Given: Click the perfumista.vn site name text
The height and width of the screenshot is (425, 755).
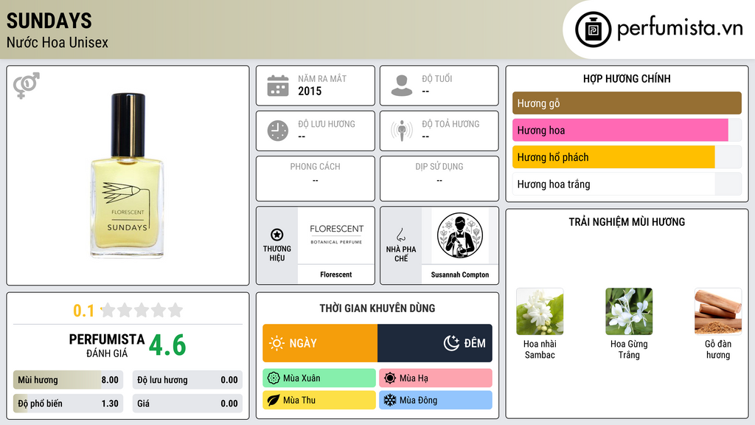Looking at the screenshot, I should point(680,29).
